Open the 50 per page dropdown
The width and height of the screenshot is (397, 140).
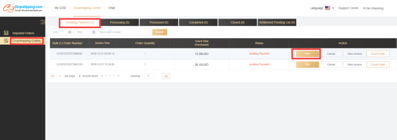pyautogui.click(x=56, y=76)
